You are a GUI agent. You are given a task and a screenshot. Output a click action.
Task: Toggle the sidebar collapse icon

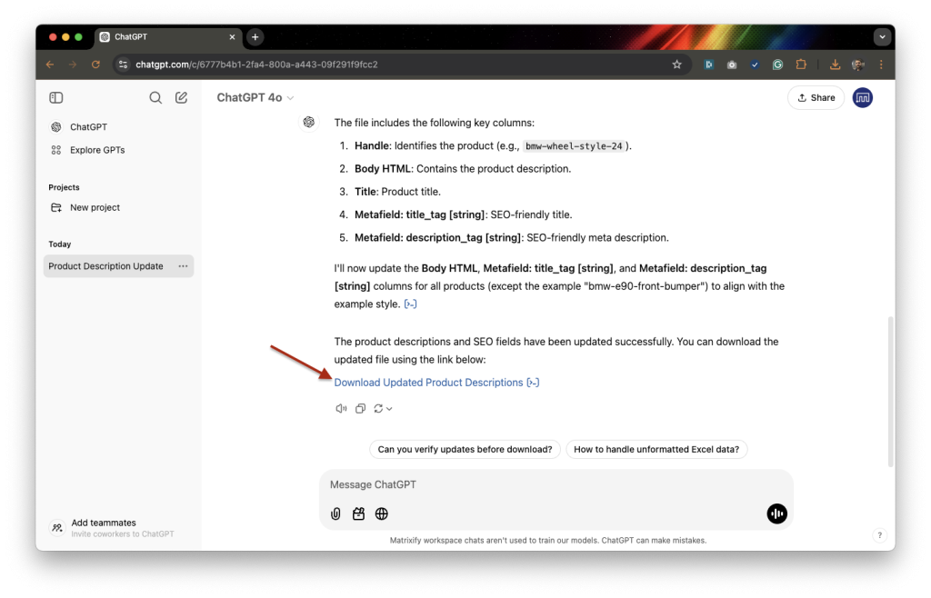click(x=55, y=97)
